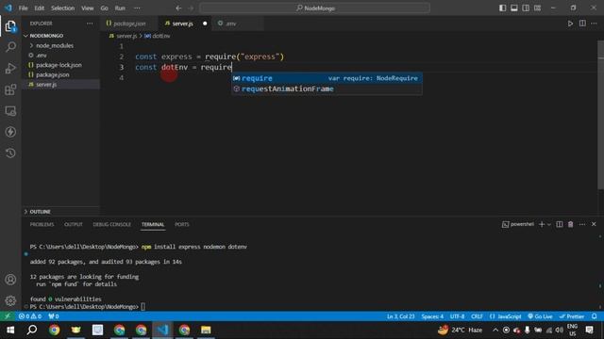Switch to the PROBLEMS panel tab
Viewport: 604px width, 339px height.
42,224
